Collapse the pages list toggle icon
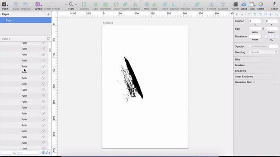This screenshot has width=280, height=157. point(49,39)
